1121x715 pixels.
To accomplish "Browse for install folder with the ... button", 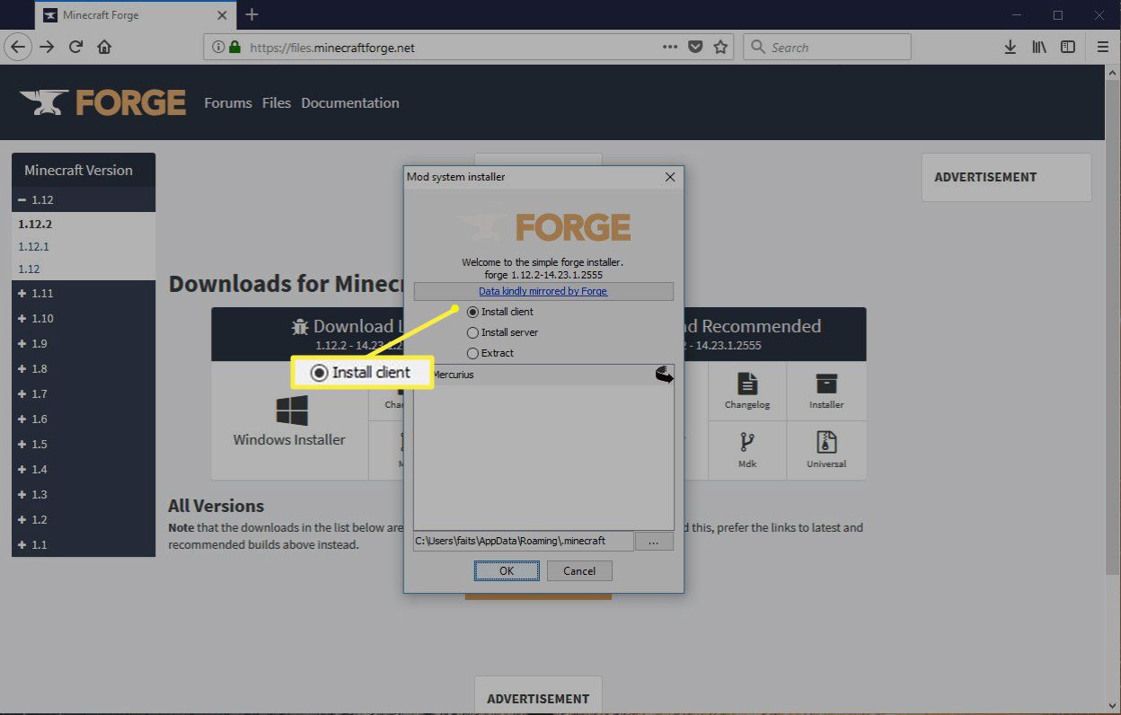I will point(654,541).
